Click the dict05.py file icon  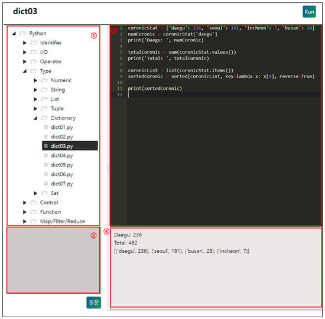tap(46, 165)
